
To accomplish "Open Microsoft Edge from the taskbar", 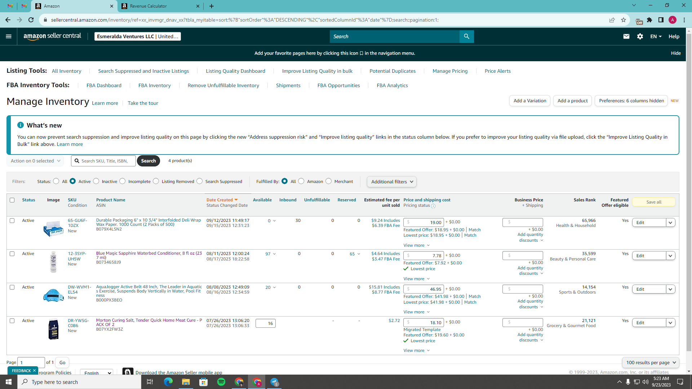I will tap(168, 382).
